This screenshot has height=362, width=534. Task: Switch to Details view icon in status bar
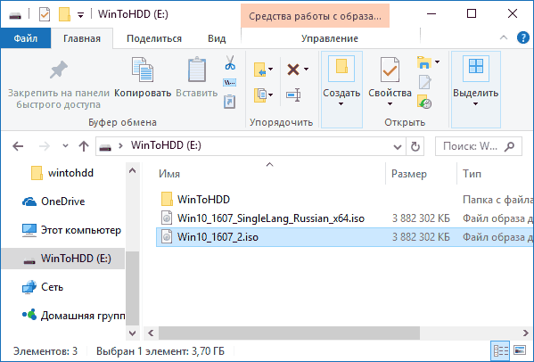pyautogui.click(x=501, y=350)
